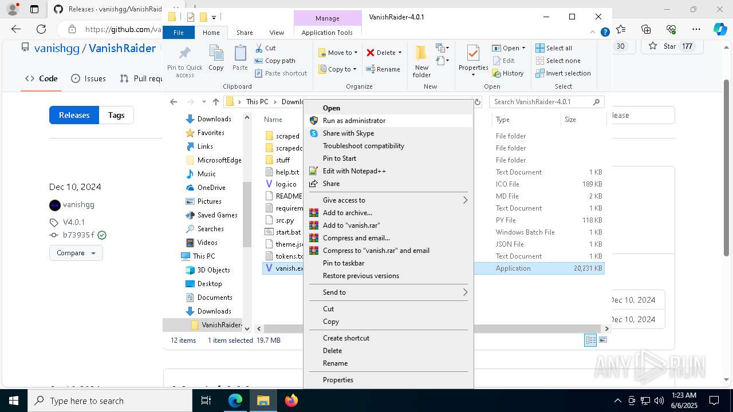Screen dimensions: 733x412
Task: Click Select all in ribbon
Action: (x=554, y=48)
